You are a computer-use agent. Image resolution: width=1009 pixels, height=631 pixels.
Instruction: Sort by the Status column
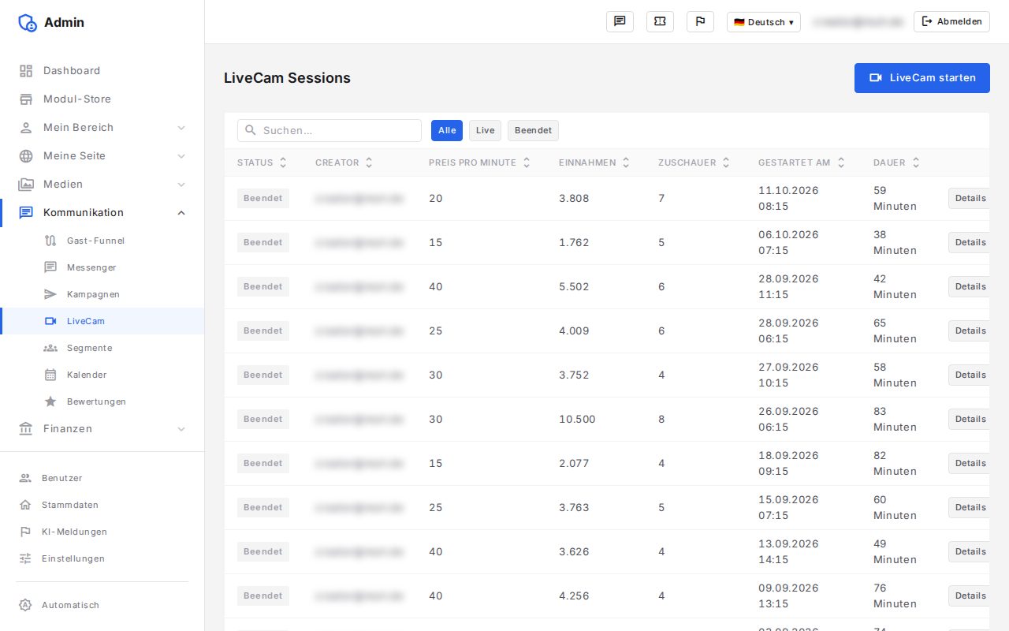point(262,162)
